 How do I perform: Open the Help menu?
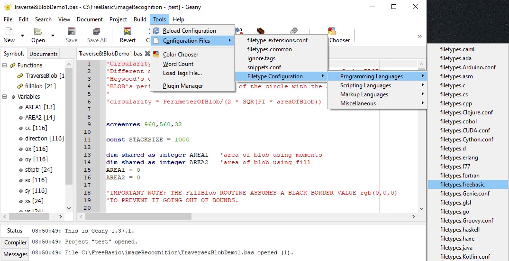(178, 19)
